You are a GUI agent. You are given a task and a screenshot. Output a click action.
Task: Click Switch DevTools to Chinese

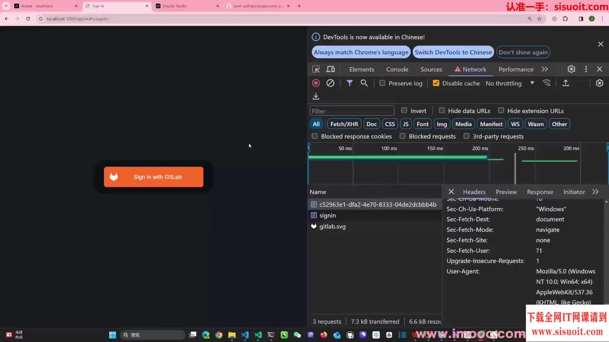point(453,52)
